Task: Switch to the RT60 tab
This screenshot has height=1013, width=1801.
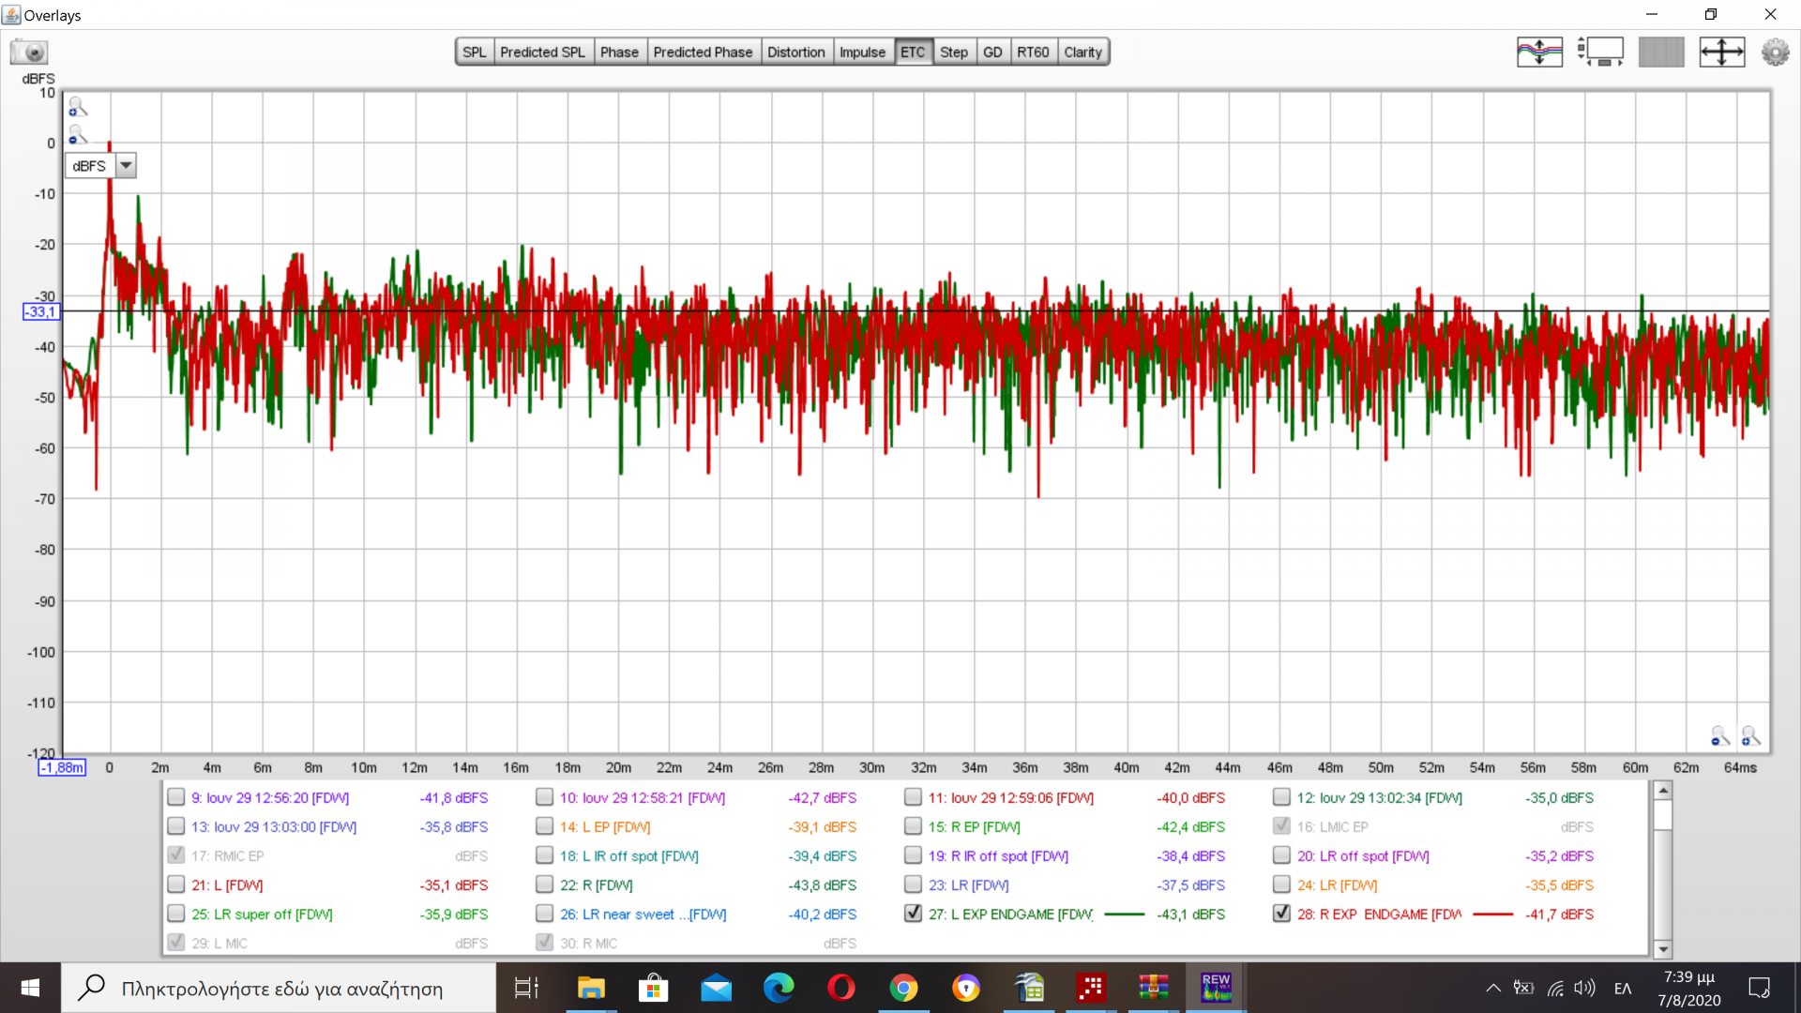Action: coord(1033,52)
